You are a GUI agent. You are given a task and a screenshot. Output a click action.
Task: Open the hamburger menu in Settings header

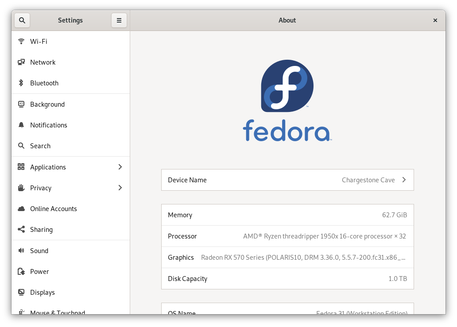click(x=119, y=20)
